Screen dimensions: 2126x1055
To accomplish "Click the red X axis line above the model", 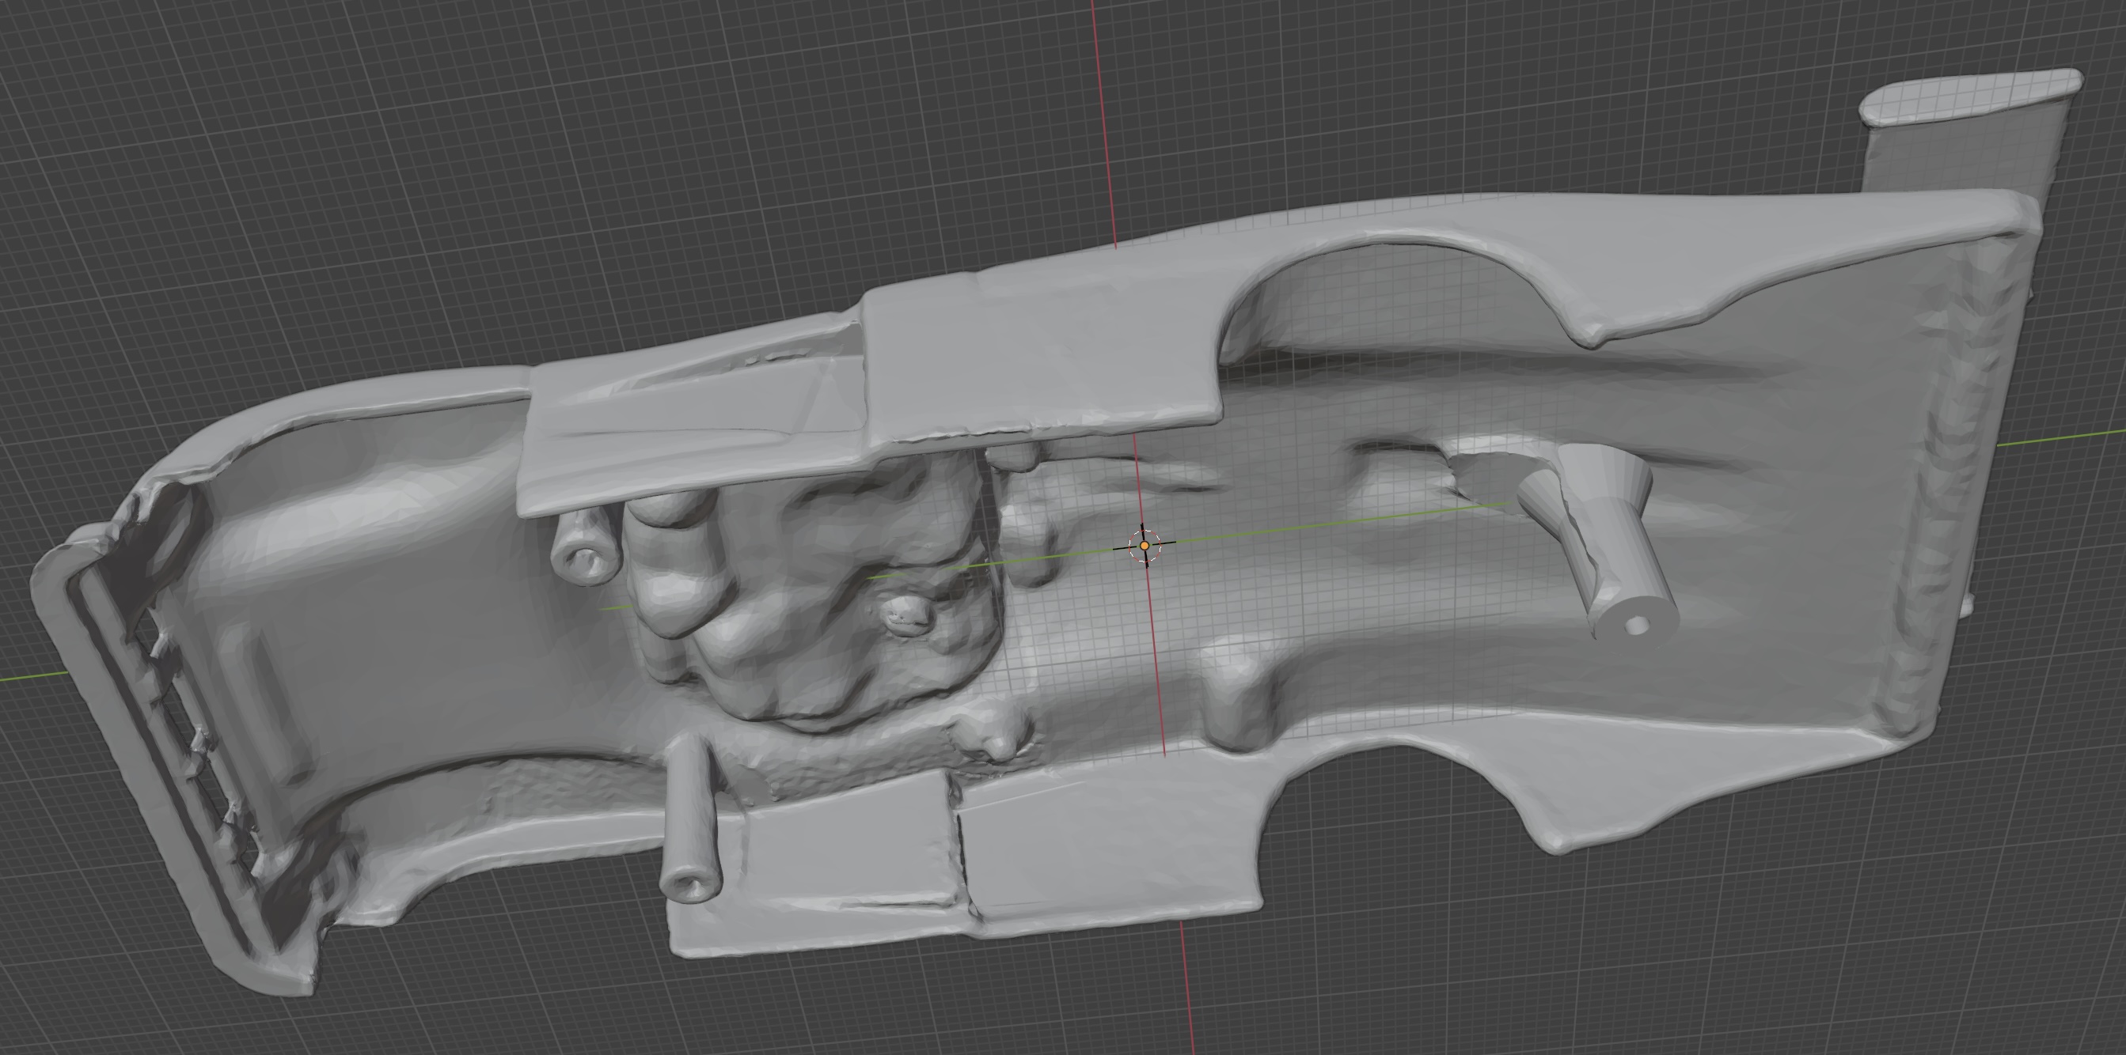I will click(1104, 123).
